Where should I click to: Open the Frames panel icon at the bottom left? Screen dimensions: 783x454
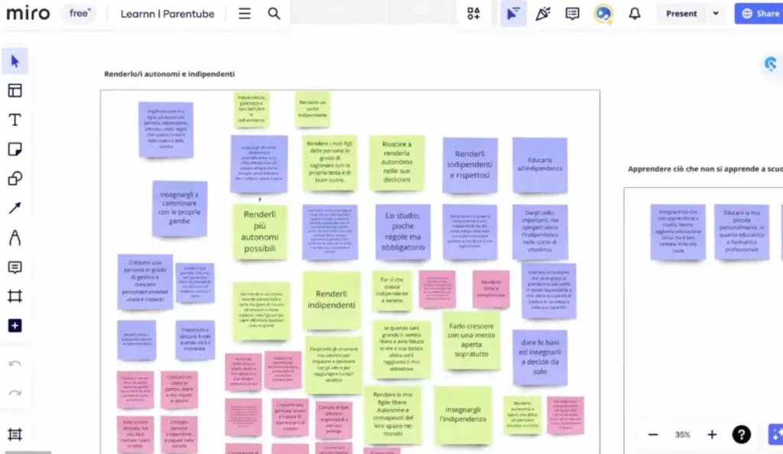pyautogui.click(x=15, y=435)
